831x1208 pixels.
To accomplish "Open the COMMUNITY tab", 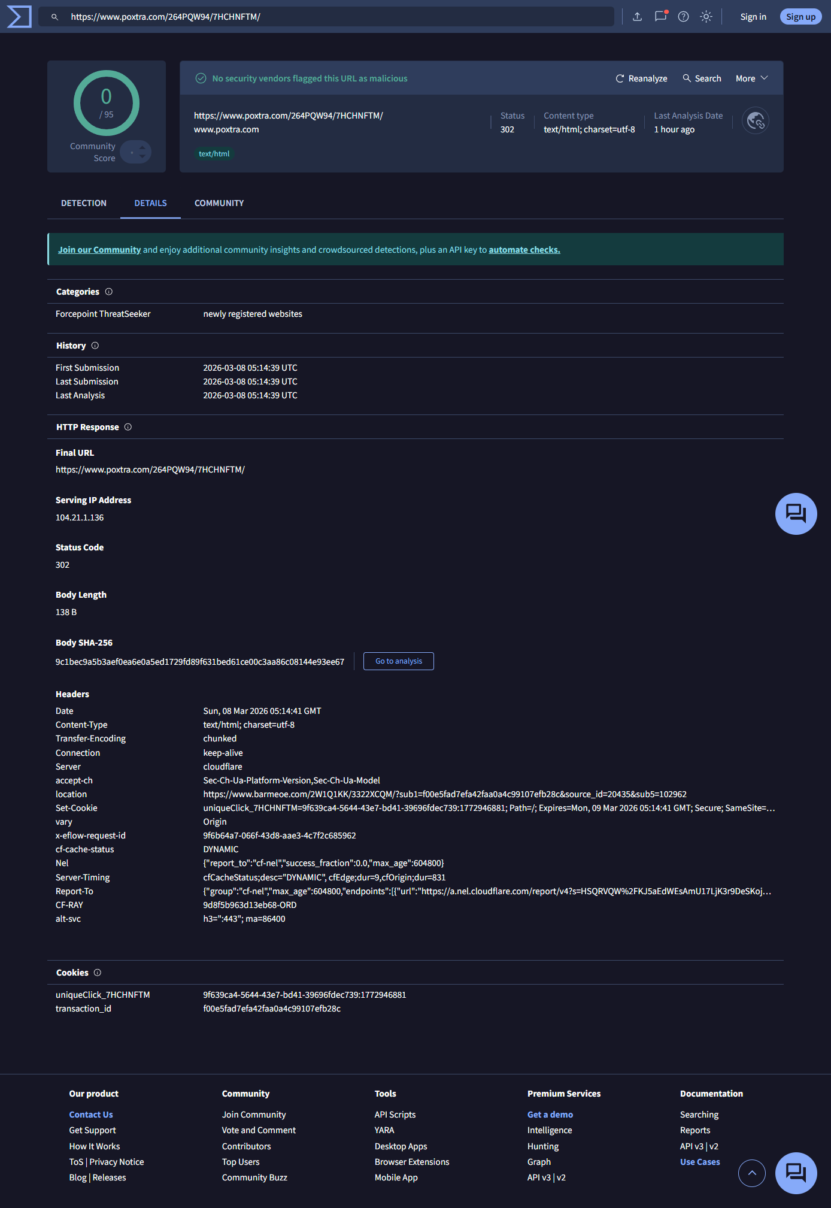I will coord(219,203).
